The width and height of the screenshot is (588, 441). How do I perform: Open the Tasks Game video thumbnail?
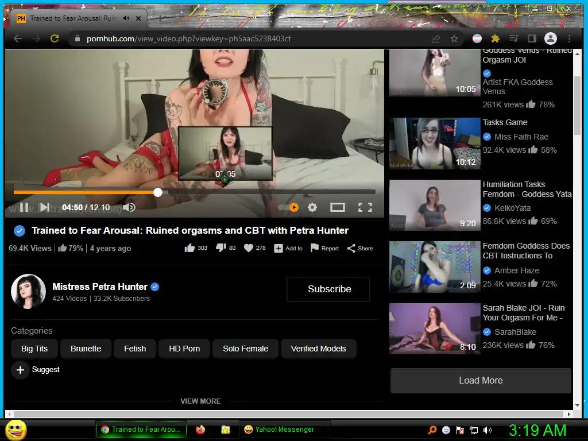click(435, 143)
